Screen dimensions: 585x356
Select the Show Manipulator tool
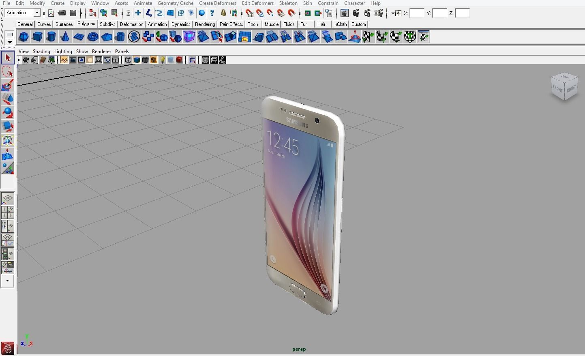click(8, 168)
